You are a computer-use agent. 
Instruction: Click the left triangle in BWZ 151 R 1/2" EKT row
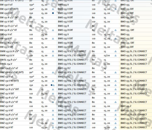point(53,89)
